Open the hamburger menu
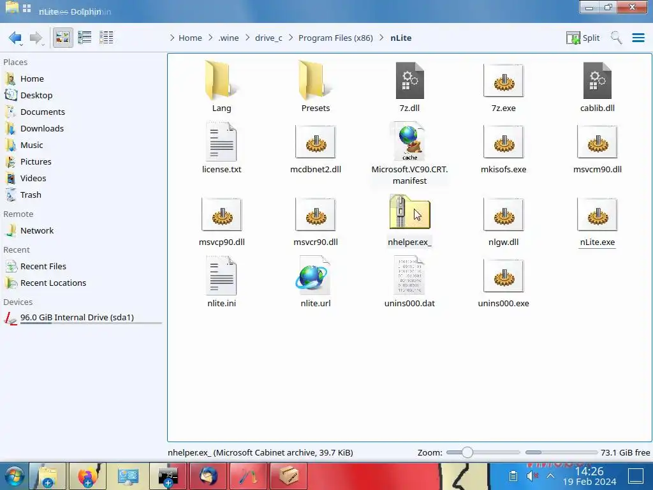The height and width of the screenshot is (490, 653). click(638, 38)
